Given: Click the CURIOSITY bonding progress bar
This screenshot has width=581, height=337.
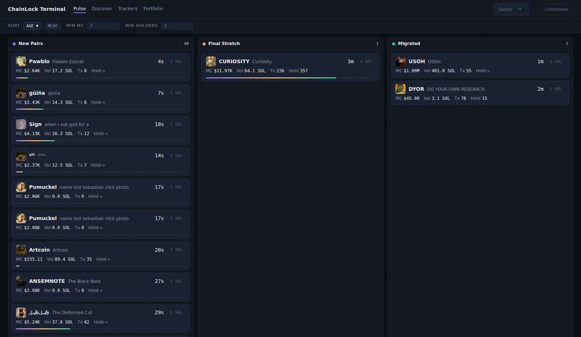Looking at the screenshot, I should coord(290,78).
